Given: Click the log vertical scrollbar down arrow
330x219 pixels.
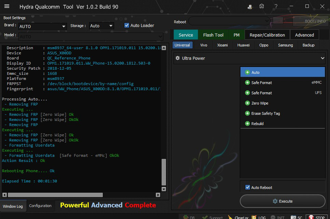Looking at the screenshot, I should [x=164, y=189].
